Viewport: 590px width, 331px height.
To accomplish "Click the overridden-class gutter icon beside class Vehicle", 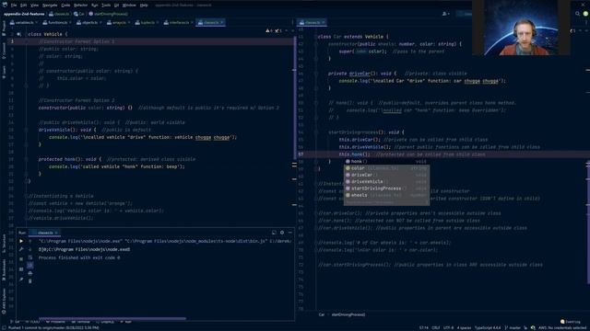I will pyautogui.click(x=18, y=34).
